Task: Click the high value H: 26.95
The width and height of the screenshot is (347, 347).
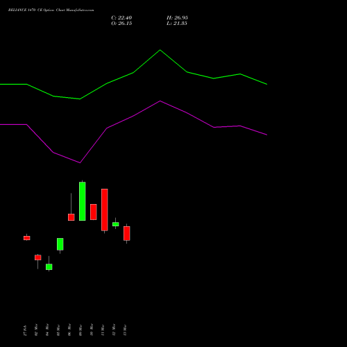Action: coord(177,18)
